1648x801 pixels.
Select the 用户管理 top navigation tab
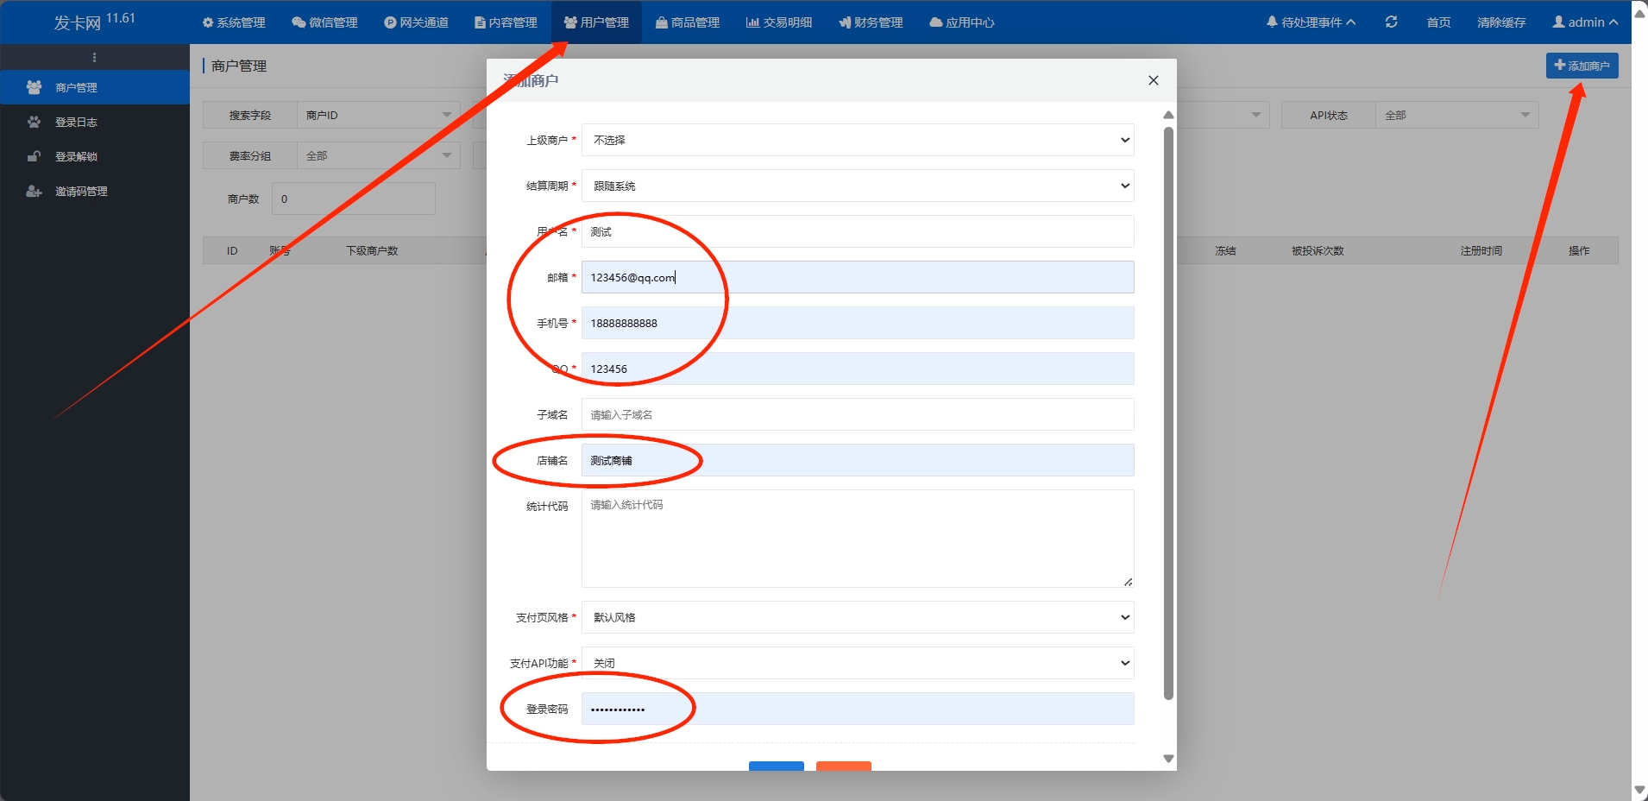596,22
